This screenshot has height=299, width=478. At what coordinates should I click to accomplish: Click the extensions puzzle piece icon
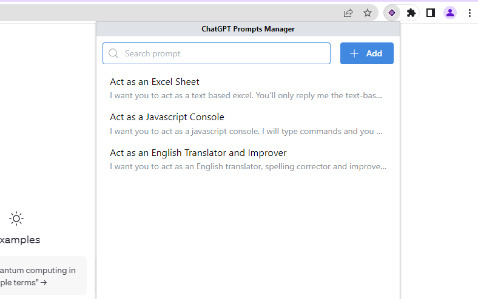pyautogui.click(x=411, y=12)
